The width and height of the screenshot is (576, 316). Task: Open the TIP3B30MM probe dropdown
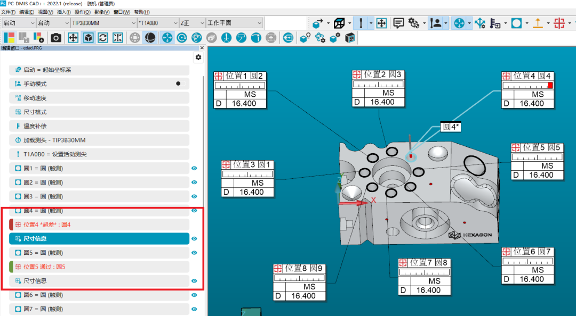click(x=104, y=23)
